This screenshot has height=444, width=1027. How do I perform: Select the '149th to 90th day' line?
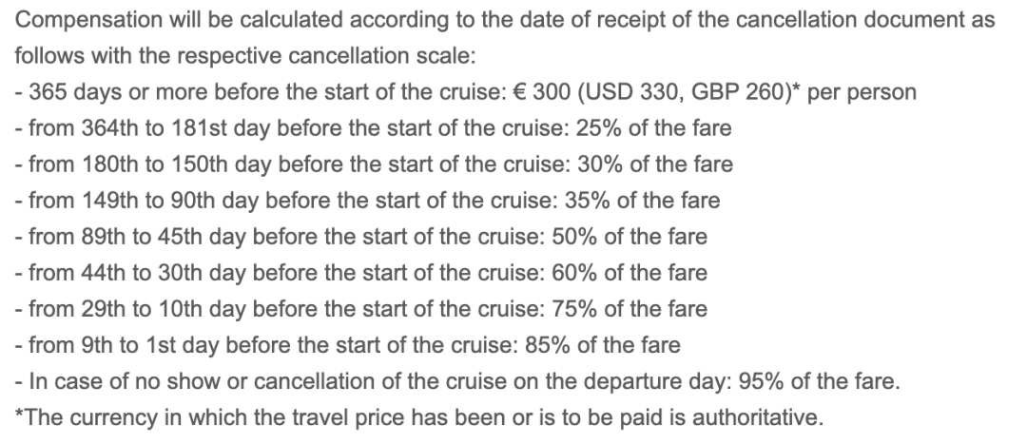[367, 201]
